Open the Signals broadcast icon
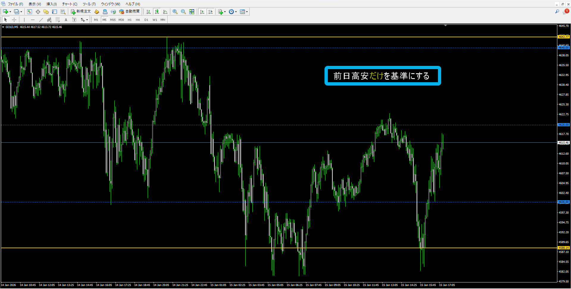This screenshot has height=289, width=571. click(x=113, y=12)
